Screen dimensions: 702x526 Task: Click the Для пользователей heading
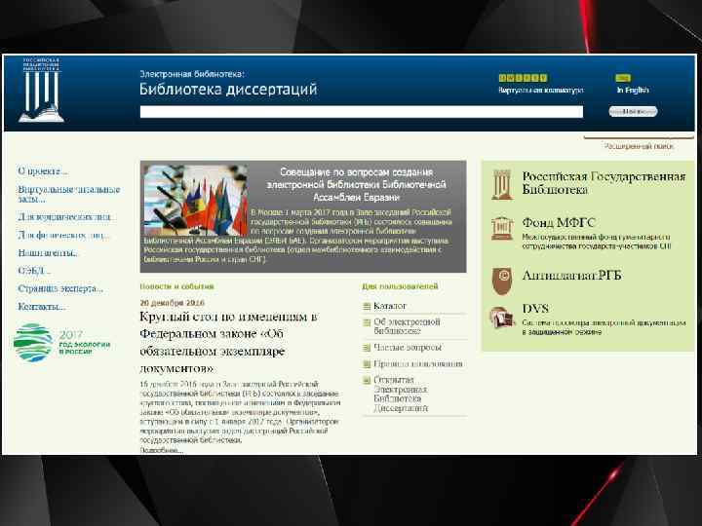point(400,286)
